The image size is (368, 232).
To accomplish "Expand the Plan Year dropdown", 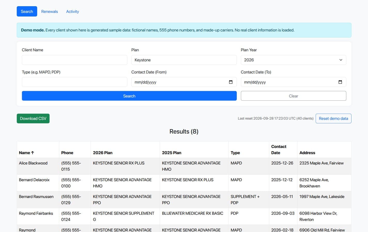I will 293,60.
